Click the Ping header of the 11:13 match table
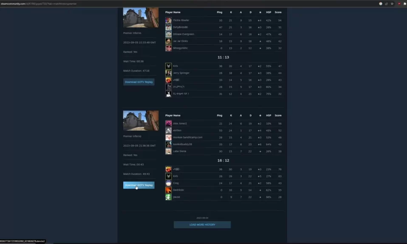The width and height of the screenshot is (407, 244). 220,12
